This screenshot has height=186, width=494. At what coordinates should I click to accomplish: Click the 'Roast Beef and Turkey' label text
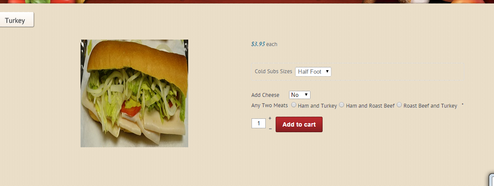(x=430, y=106)
